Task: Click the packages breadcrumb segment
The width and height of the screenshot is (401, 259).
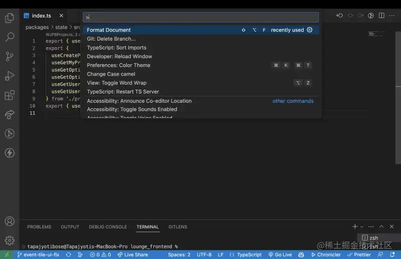Action: click(x=37, y=27)
